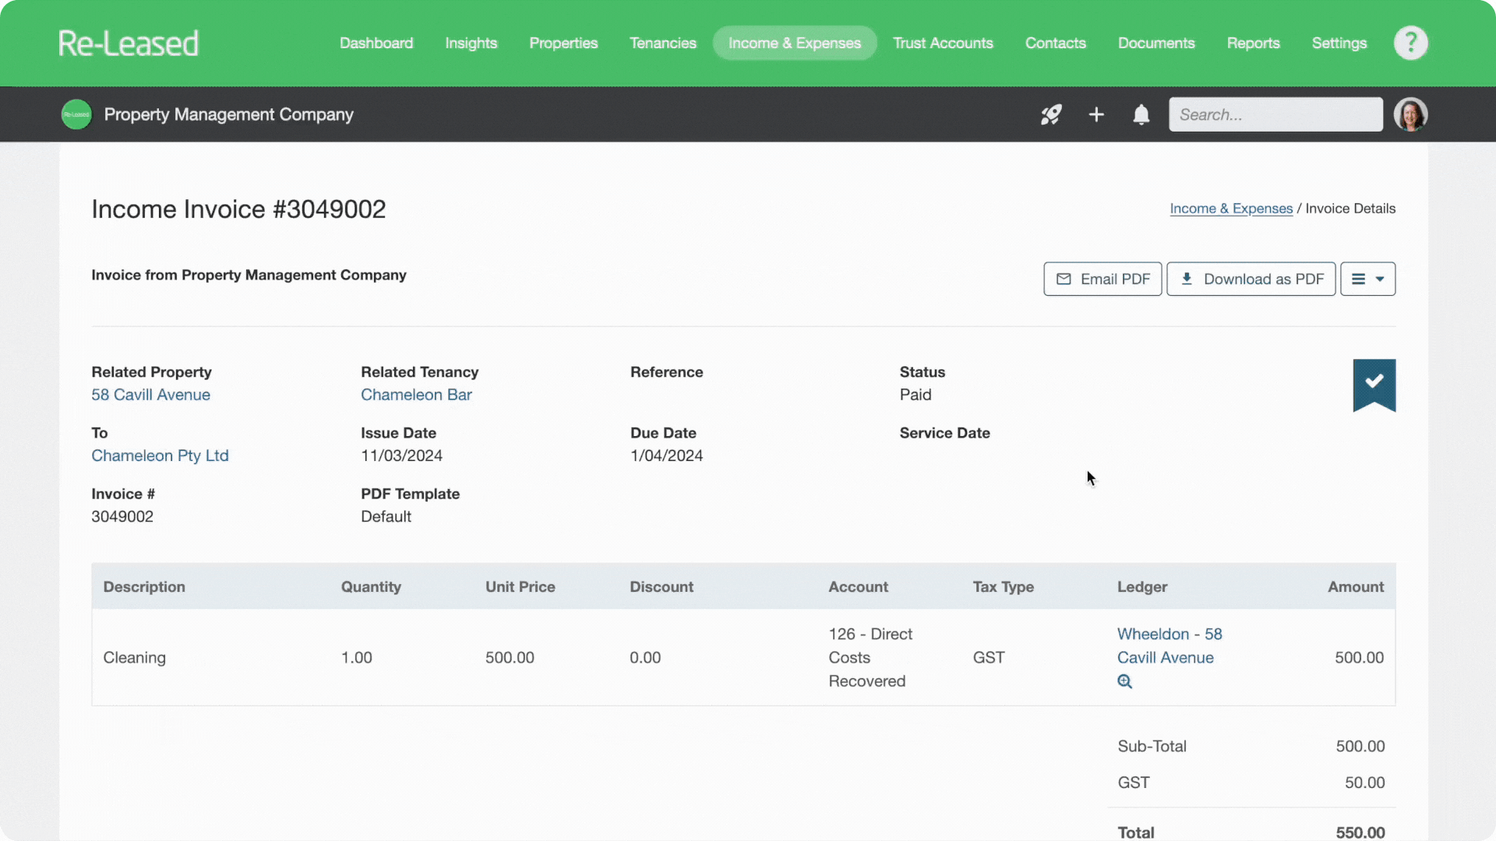1496x841 pixels.
Task: Open the 58 Cavill Avenue property link
Action: (150, 395)
